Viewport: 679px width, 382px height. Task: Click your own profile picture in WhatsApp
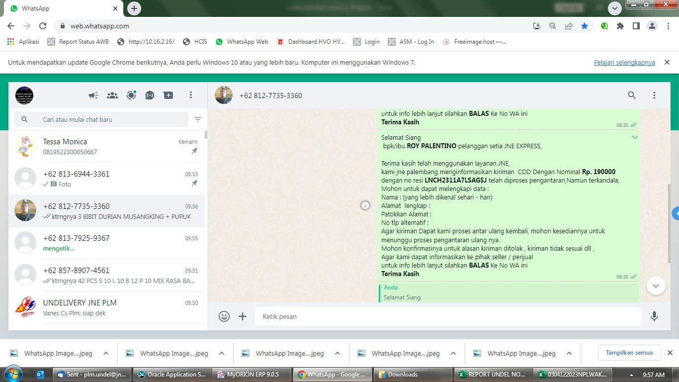(x=24, y=95)
